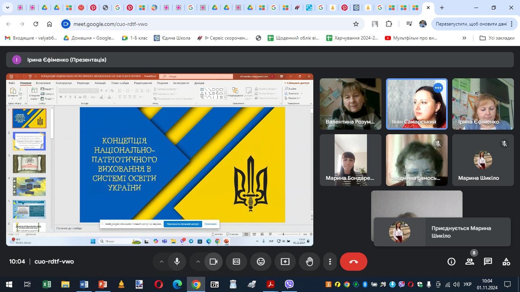The width and height of the screenshot is (520, 292).
Task: Select Іван Самарський video tile
Action: (417, 104)
